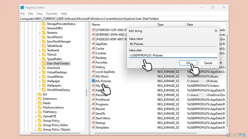Expand the FileHistory tree node
248x139 pixels.
[36, 112]
